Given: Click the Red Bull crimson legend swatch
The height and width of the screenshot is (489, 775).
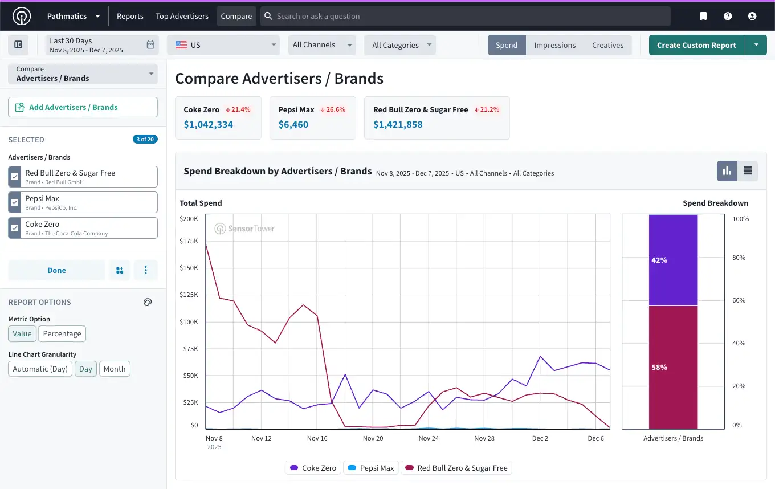Looking at the screenshot, I should pos(409,468).
